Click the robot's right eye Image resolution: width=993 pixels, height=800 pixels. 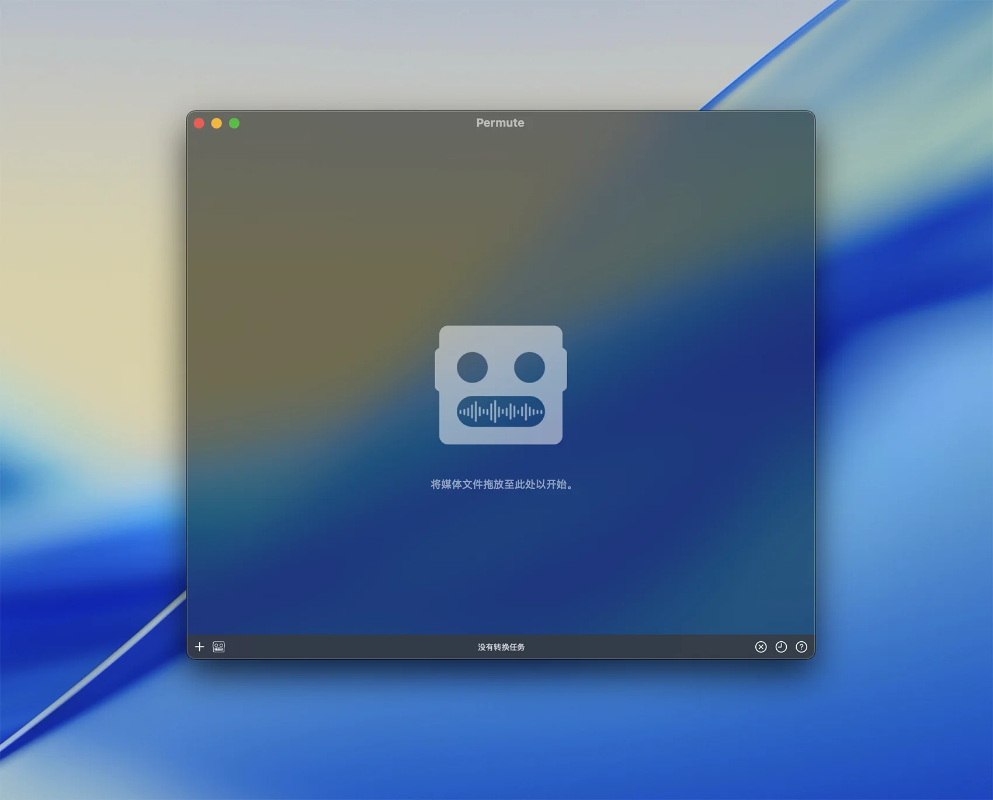pyautogui.click(x=529, y=367)
